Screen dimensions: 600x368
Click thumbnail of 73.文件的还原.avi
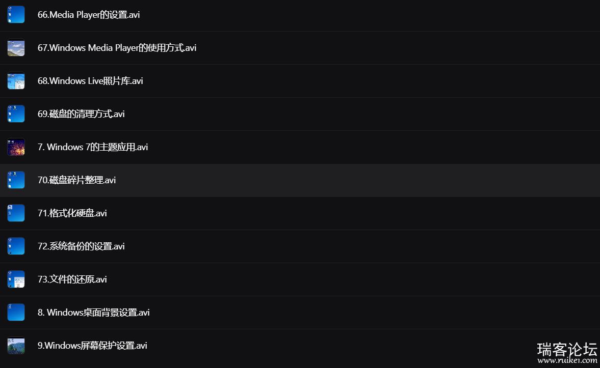pyautogui.click(x=16, y=279)
